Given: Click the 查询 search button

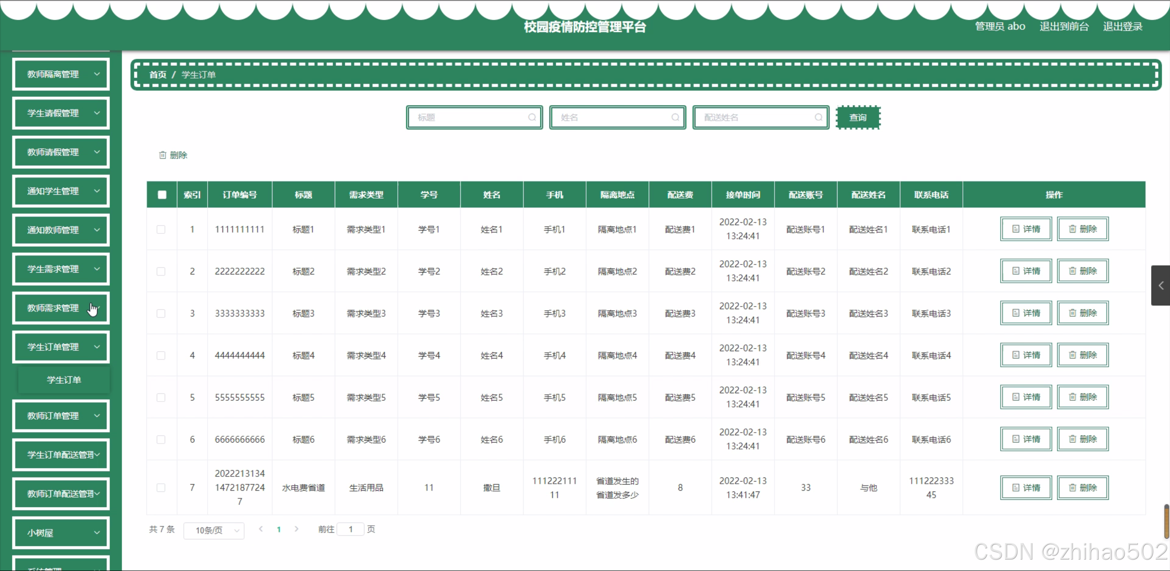Looking at the screenshot, I should tap(858, 117).
